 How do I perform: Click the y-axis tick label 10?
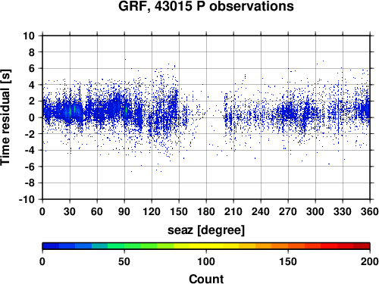click(29, 36)
